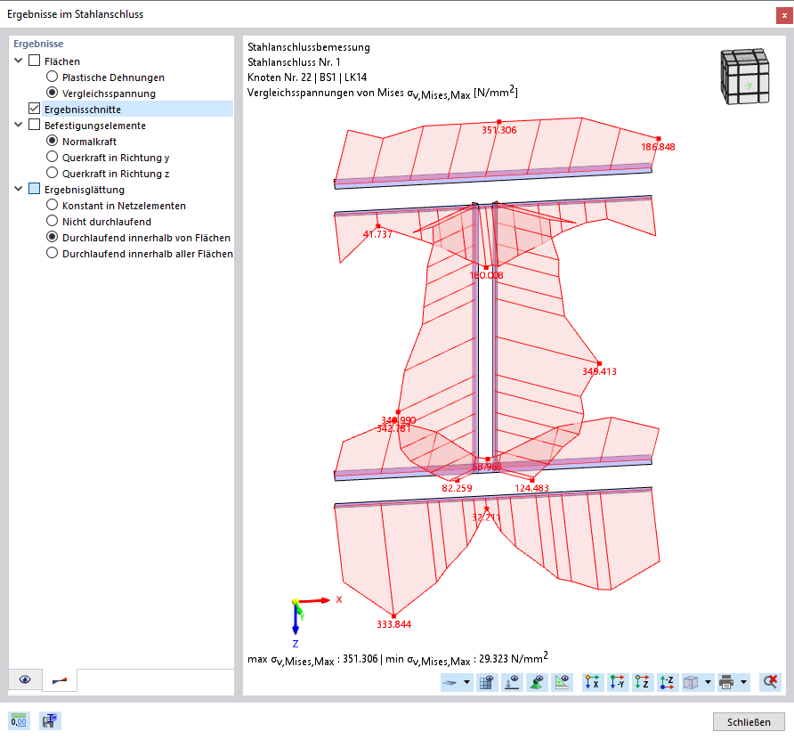This screenshot has height=740, width=794.
Task: Click the Flächen tree label
Action: pyautogui.click(x=61, y=61)
